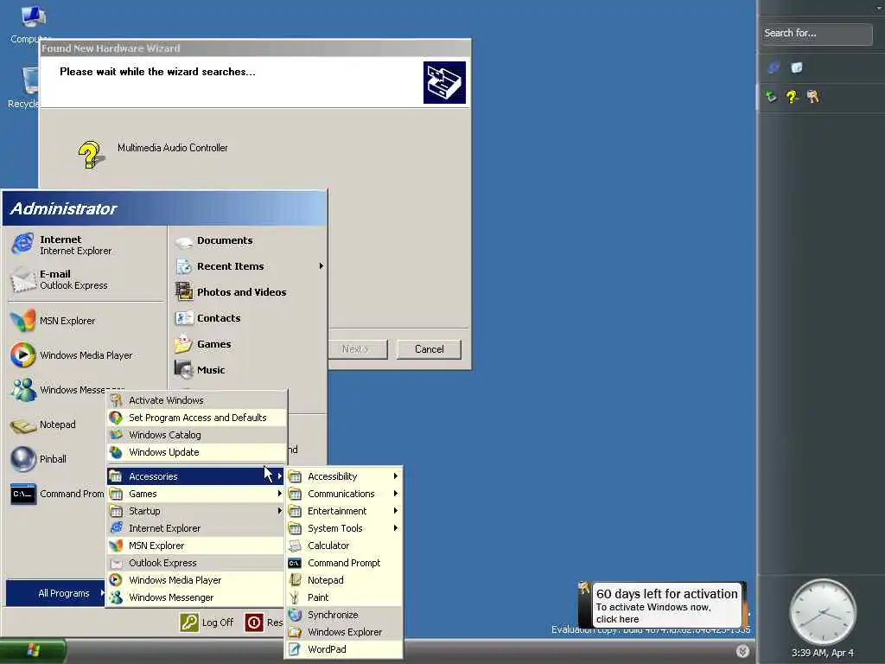The height and width of the screenshot is (664, 885).
Task: Expand the System Tools submenu
Action: [x=344, y=528]
